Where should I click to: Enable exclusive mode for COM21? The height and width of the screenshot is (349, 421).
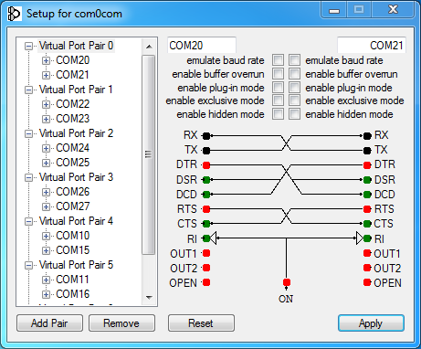(294, 100)
